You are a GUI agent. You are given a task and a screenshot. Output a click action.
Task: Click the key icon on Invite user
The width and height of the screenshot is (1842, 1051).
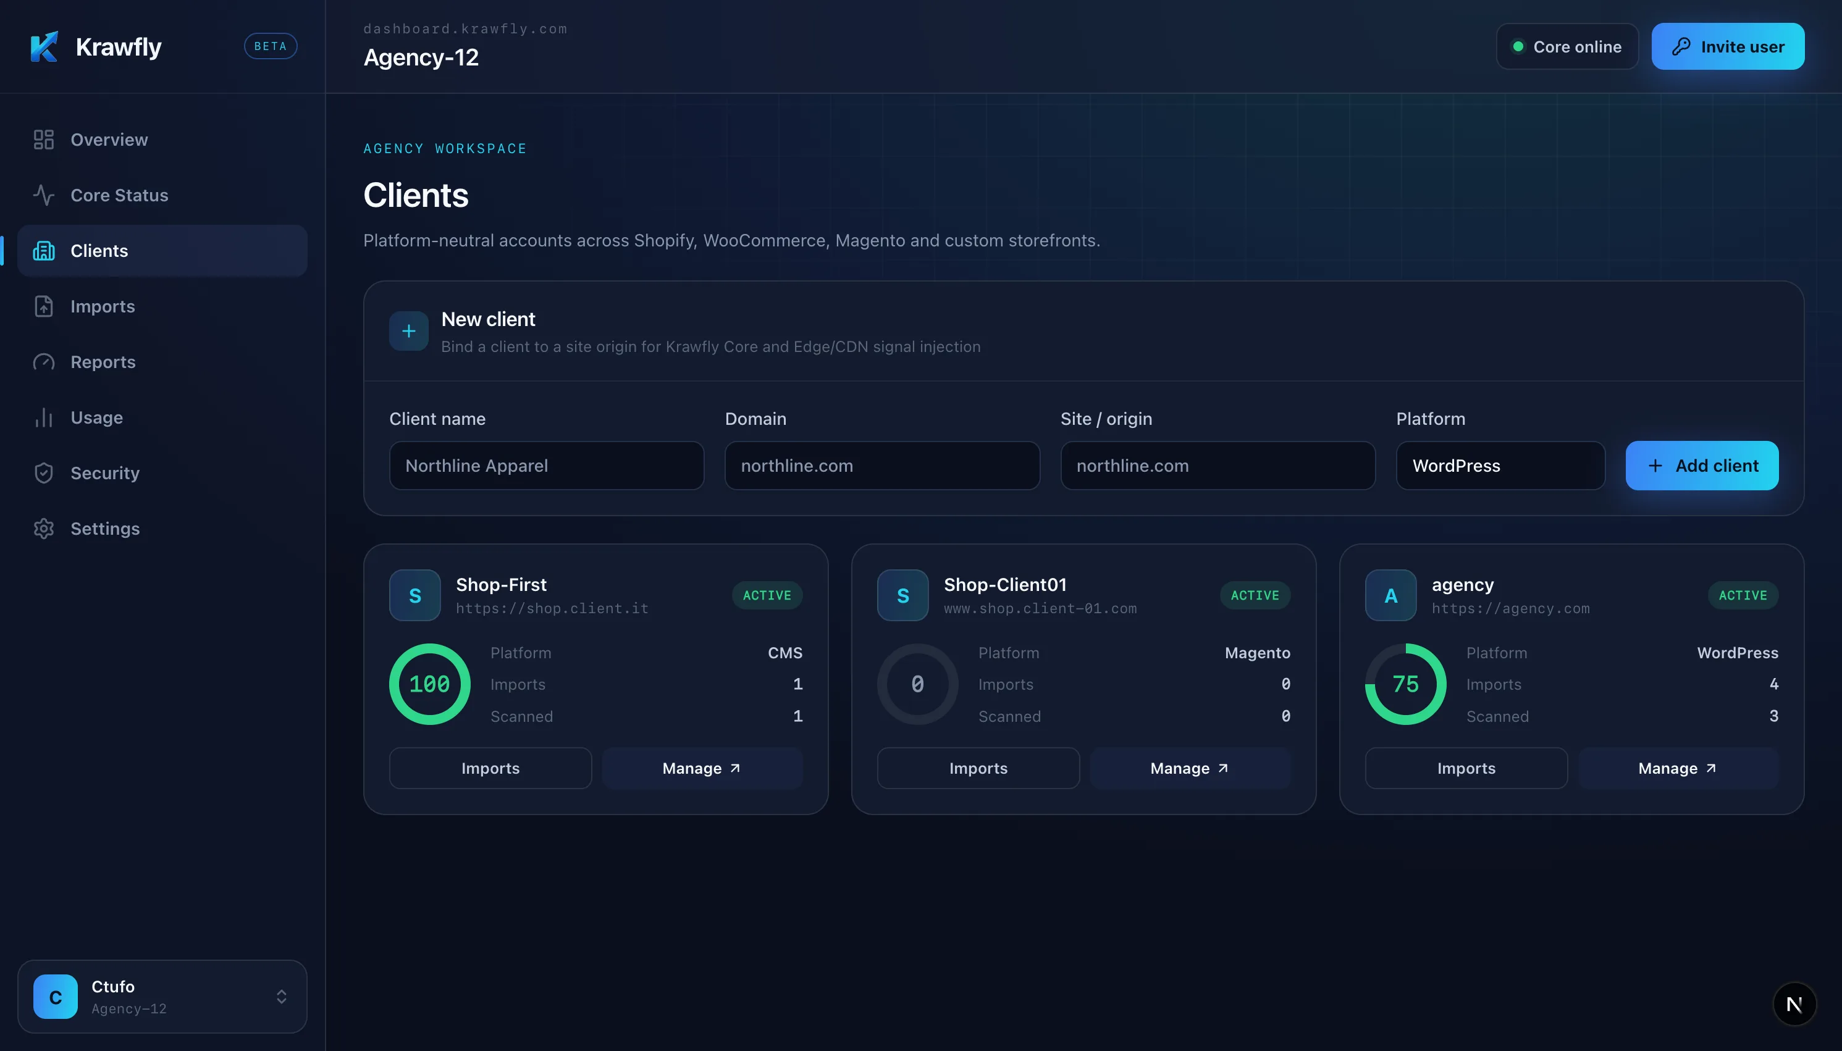pos(1681,46)
